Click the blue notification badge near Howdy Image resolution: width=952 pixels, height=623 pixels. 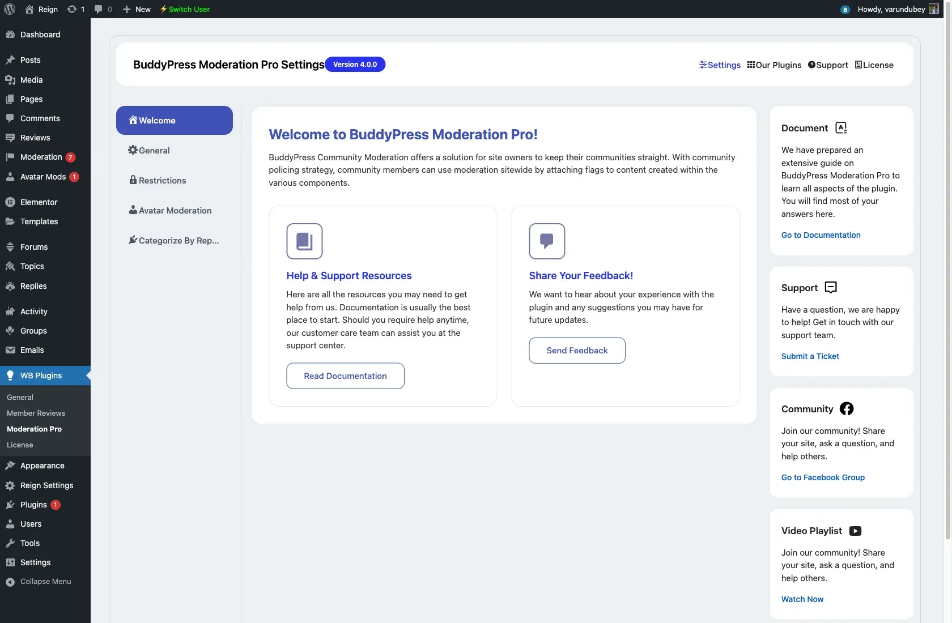(845, 10)
